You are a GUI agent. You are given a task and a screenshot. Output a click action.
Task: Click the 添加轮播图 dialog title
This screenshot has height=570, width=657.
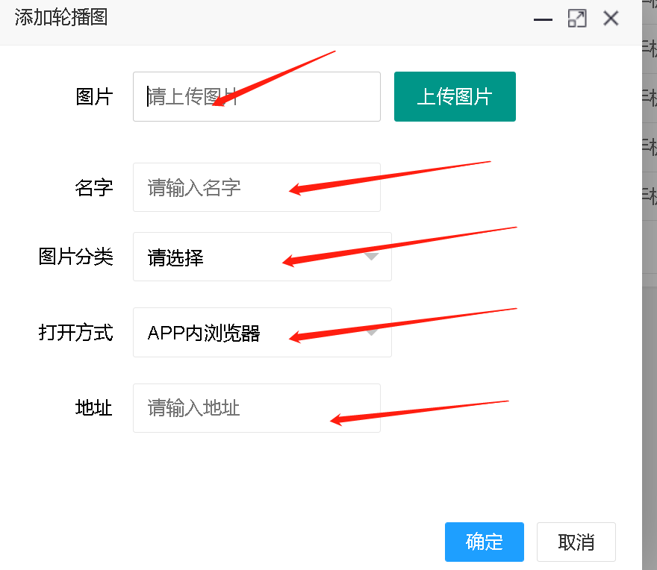pos(61,18)
